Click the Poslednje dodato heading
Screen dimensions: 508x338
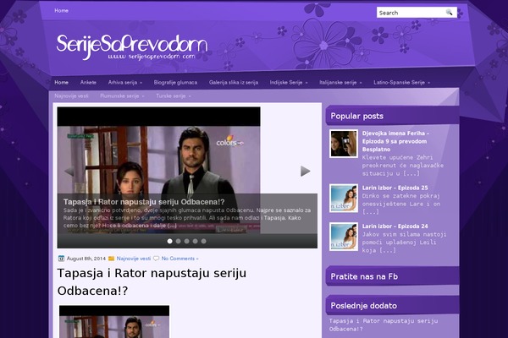363,306
